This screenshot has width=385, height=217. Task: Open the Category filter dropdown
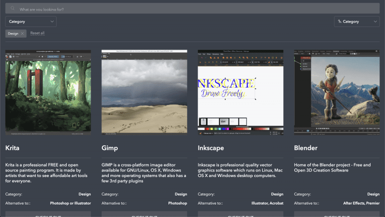(x=31, y=21)
